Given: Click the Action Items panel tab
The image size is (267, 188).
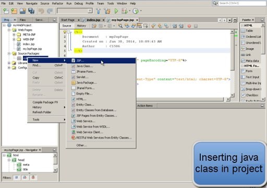Looking at the screenshot, I should click(145, 105).
